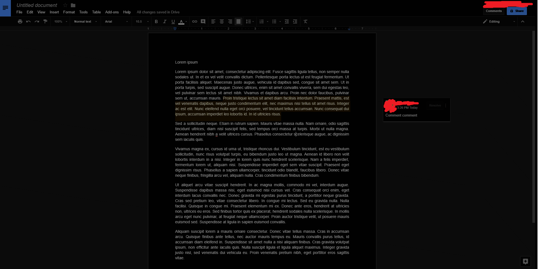The height and width of the screenshot is (269, 540).
Task: Redo the last action
Action: [37, 21]
